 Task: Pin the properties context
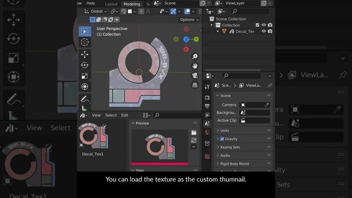pos(269,86)
